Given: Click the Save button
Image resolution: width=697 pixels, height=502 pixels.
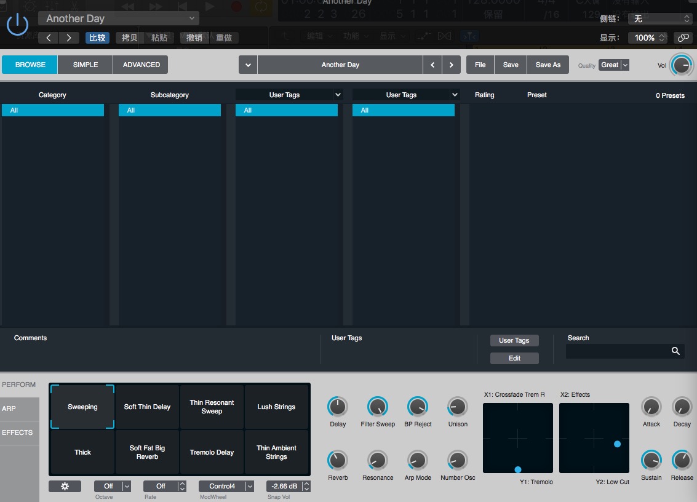Looking at the screenshot, I should point(511,65).
